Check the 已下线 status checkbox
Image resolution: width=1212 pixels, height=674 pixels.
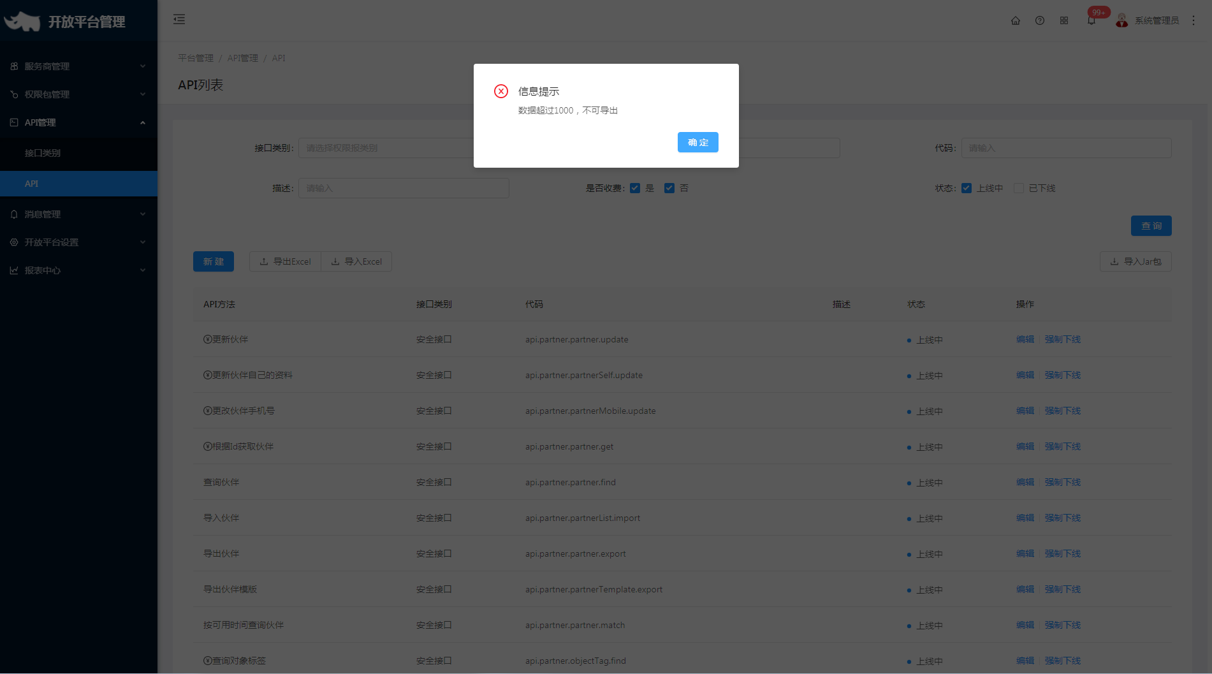click(x=1019, y=188)
